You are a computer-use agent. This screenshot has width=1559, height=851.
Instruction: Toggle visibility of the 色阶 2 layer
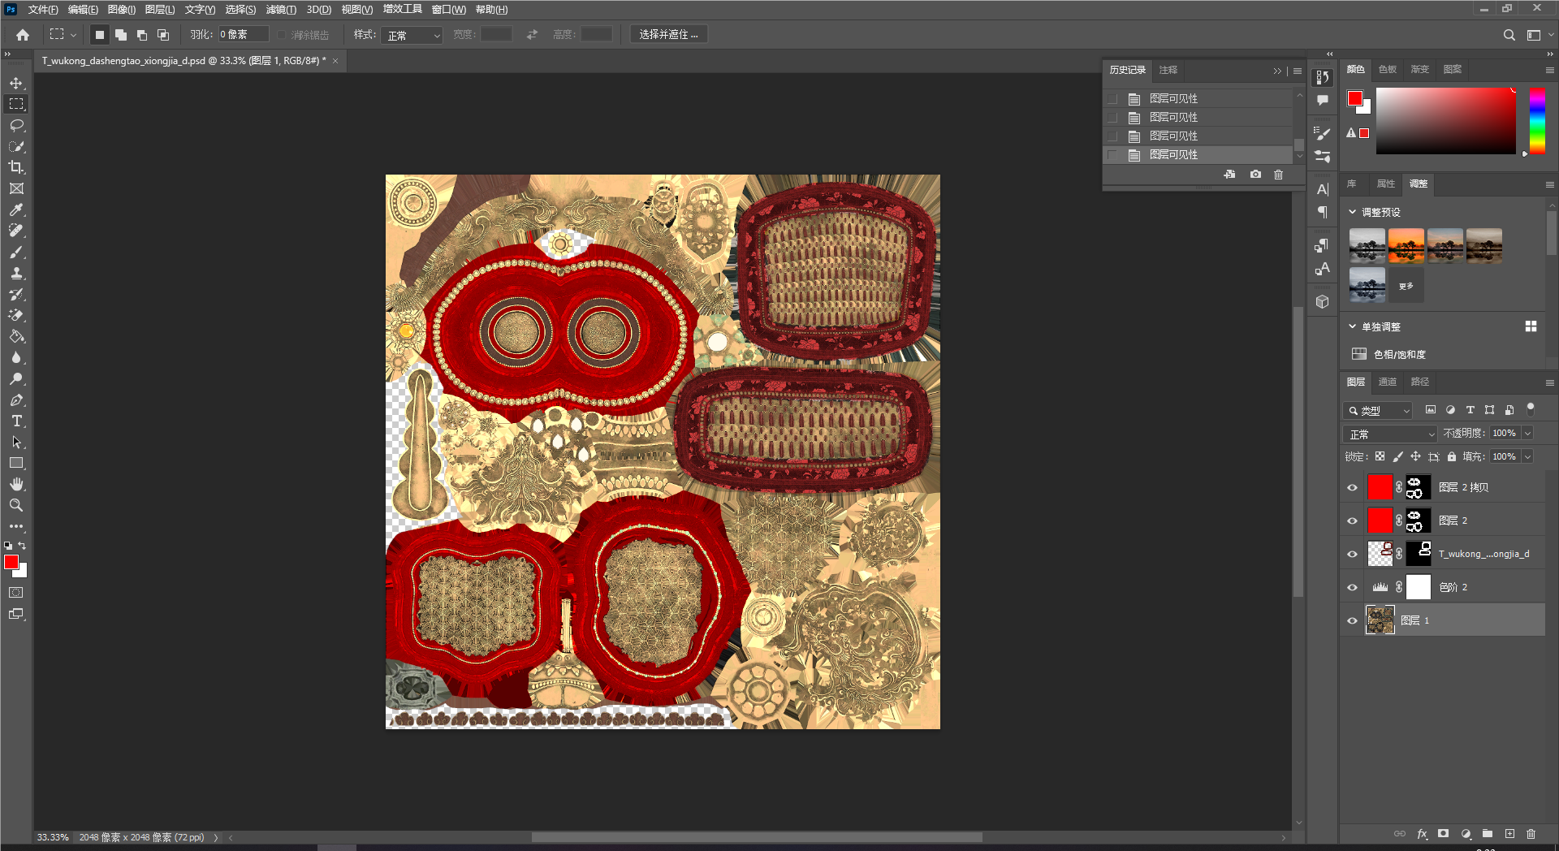click(1352, 587)
